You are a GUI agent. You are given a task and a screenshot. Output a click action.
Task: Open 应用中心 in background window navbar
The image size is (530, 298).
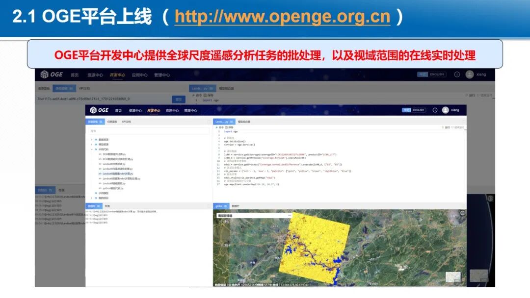(x=139, y=75)
